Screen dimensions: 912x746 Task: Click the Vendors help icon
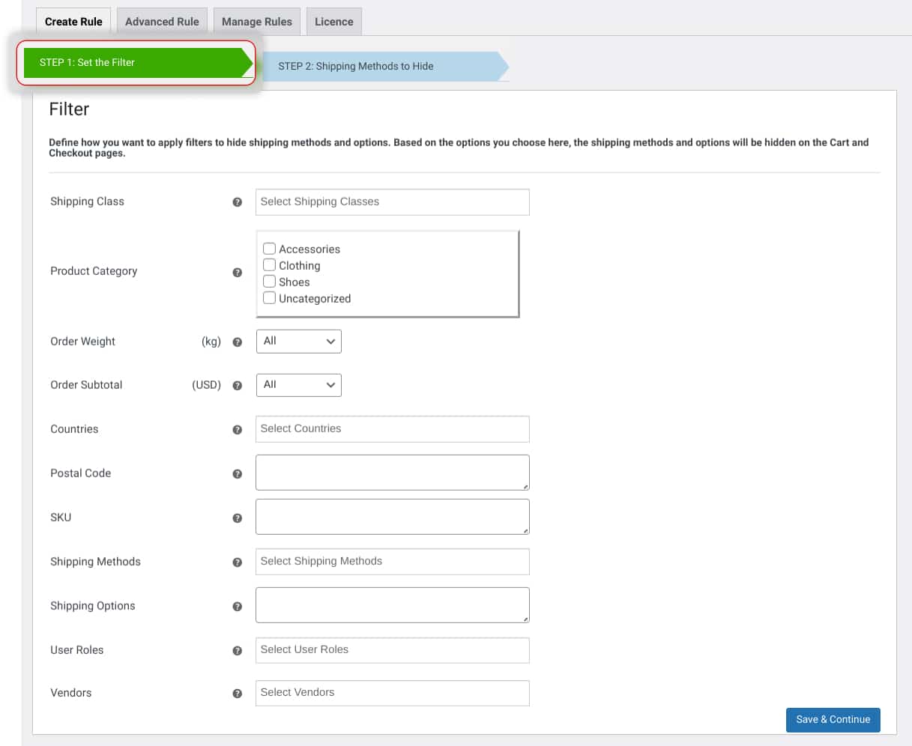238,694
